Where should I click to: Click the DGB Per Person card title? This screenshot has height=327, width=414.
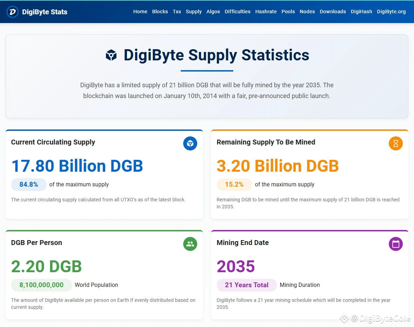36,243
